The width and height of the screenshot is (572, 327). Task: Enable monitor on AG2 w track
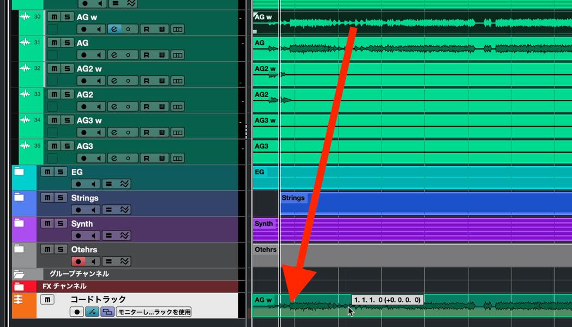pos(99,81)
